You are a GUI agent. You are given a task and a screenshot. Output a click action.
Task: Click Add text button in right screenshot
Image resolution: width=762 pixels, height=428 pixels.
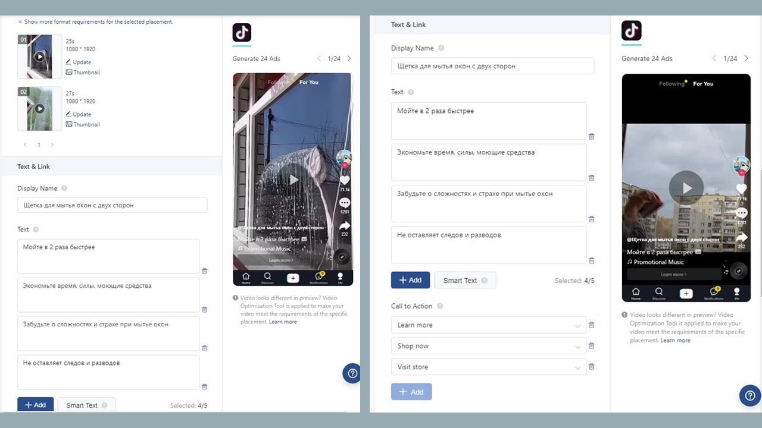pyautogui.click(x=410, y=280)
